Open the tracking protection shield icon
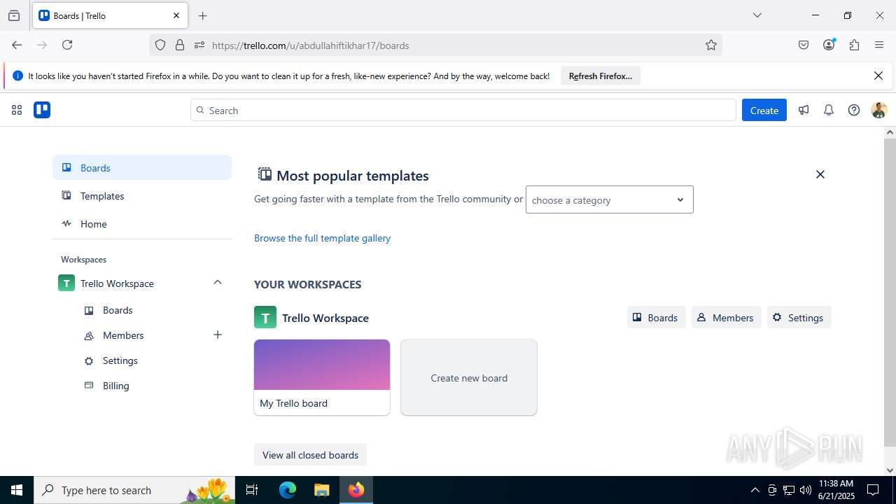 [x=160, y=45]
